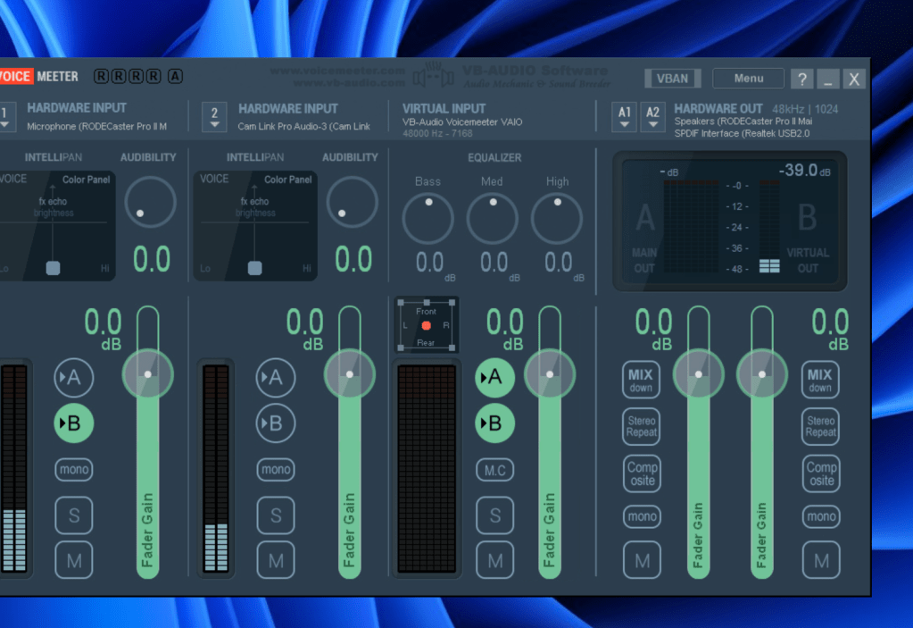Image resolution: width=913 pixels, height=628 pixels.
Task: Select MIX down mode for bus A
Action: pos(641,380)
